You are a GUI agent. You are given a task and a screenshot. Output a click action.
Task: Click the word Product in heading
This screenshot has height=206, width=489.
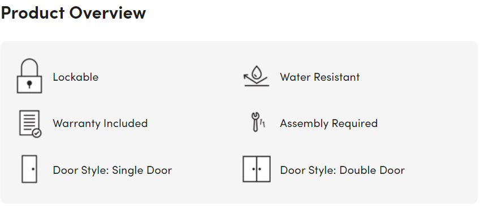33,13
